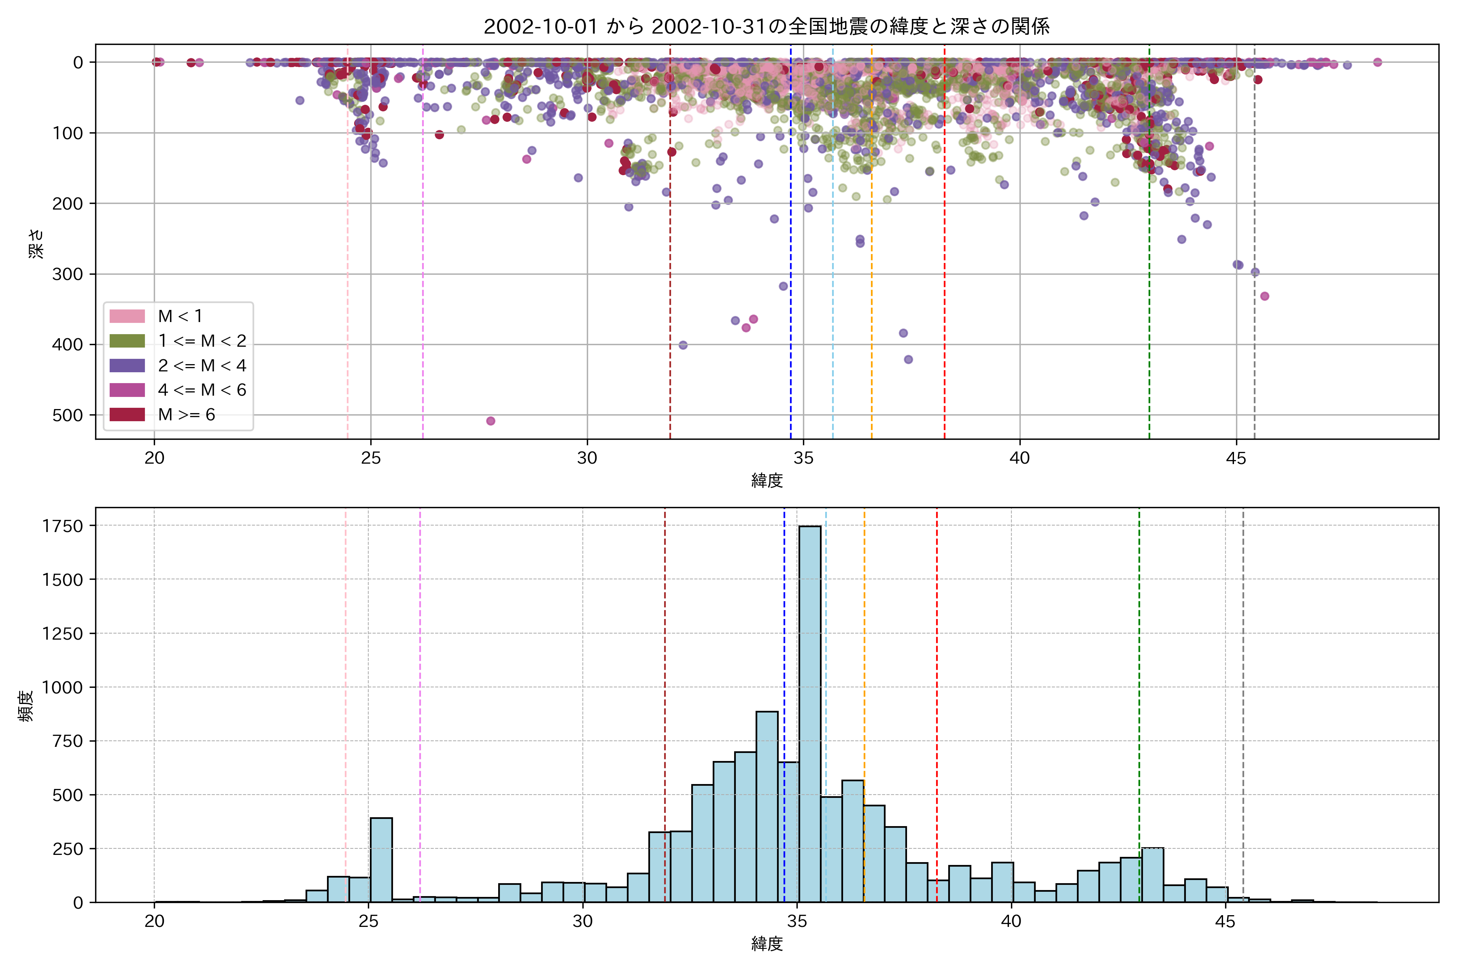The height and width of the screenshot is (971, 1457).
Task: Click the magenta 4 <= M < 6 legend swatch
Action: [x=127, y=390]
